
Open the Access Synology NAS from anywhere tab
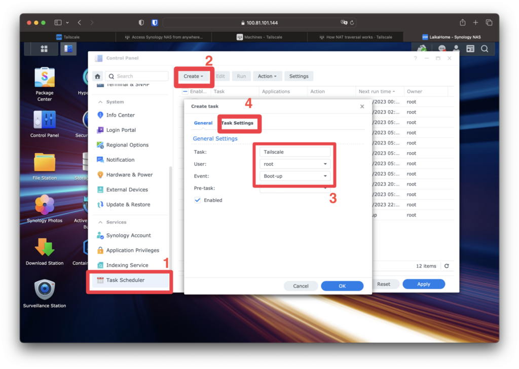164,37
